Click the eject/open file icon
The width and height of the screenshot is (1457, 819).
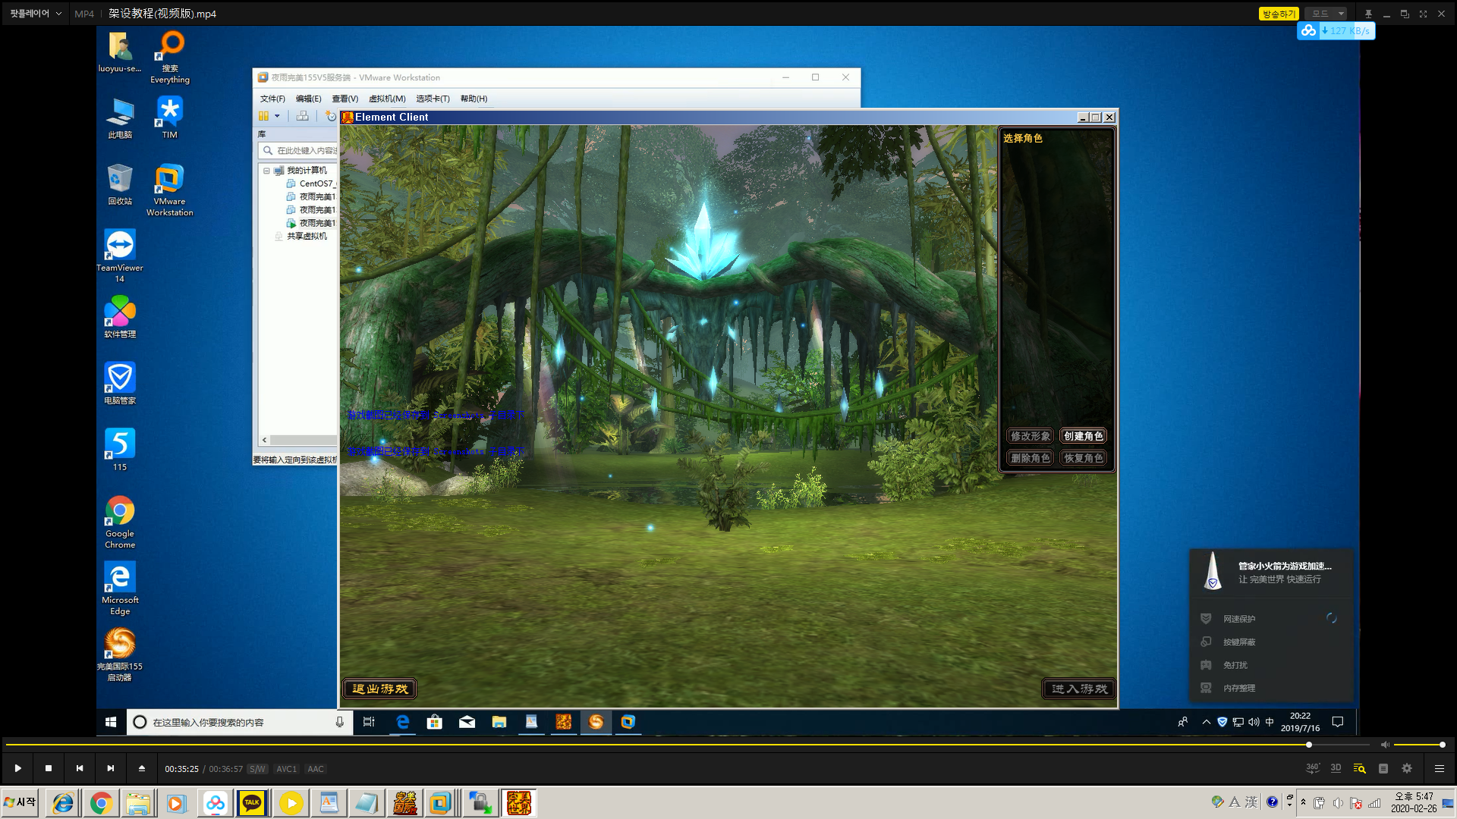tap(142, 768)
